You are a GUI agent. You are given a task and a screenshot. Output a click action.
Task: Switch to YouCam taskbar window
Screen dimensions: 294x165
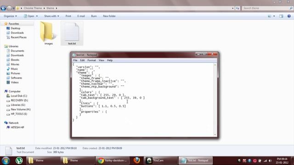[x=160, y=160]
